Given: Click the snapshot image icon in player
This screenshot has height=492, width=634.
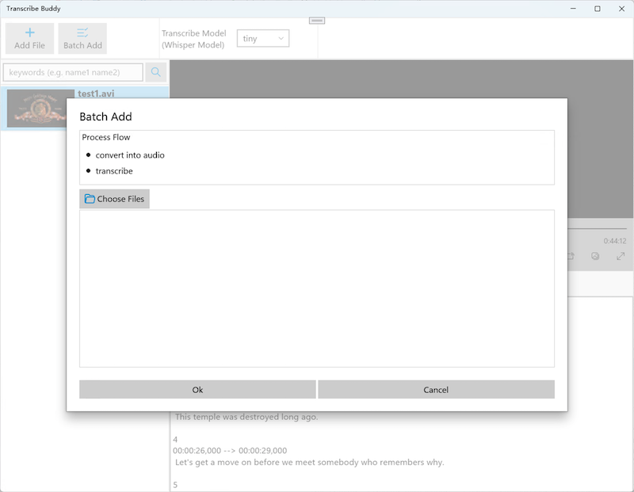Looking at the screenshot, I should [x=595, y=257].
